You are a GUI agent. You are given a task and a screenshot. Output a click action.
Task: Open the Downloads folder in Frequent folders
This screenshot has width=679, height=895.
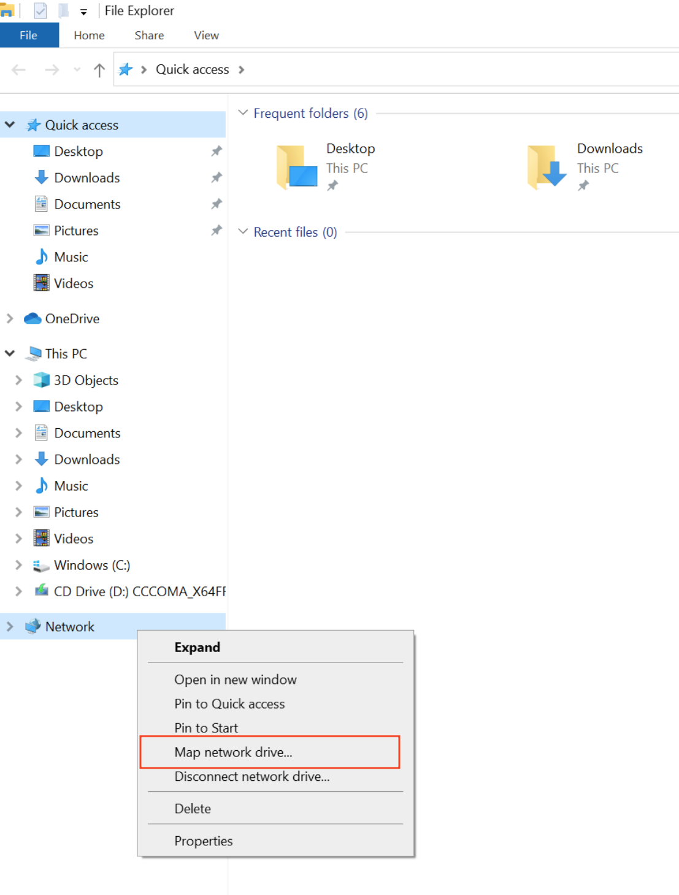click(547, 167)
